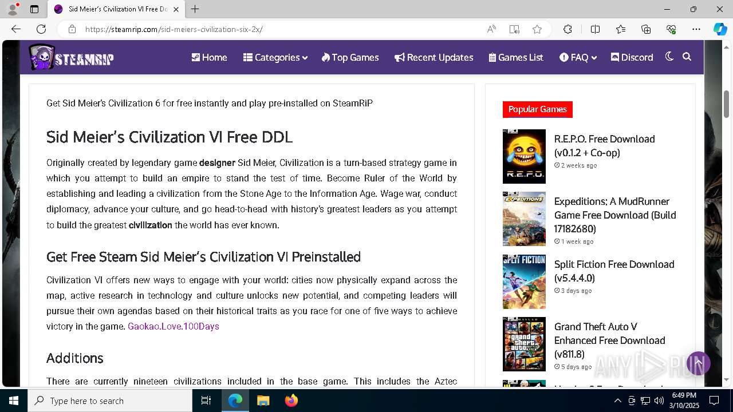Click the Sid Meier's Civilization VI Free DDL heading
Screen dimensions: 733x412
170,137
